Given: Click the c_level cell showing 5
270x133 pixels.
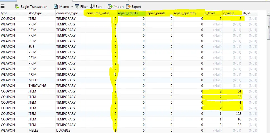Looking at the screenshot, I should click(x=213, y=19).
